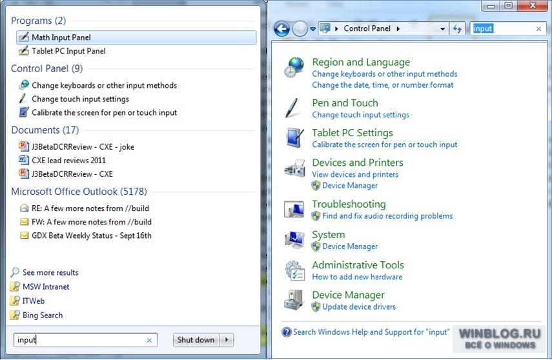Expand the address bar history dropdown
The width and height of the screenshot is (552, 360).
point(442,29)
